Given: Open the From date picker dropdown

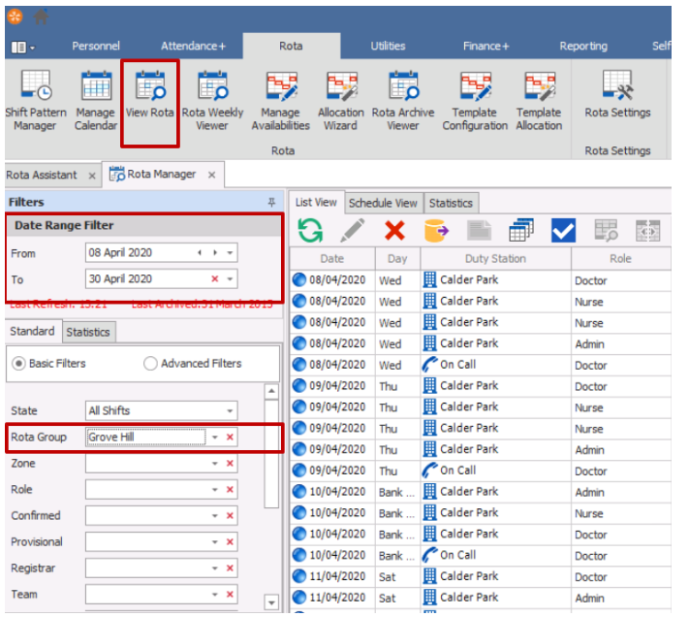Looking at the screenshot, I should pyautogui.click(x=230, y=253).
